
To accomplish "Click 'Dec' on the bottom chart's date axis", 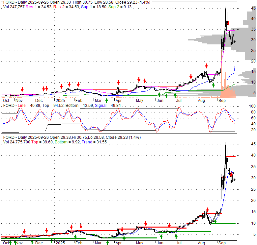I will tap(39, 243).
